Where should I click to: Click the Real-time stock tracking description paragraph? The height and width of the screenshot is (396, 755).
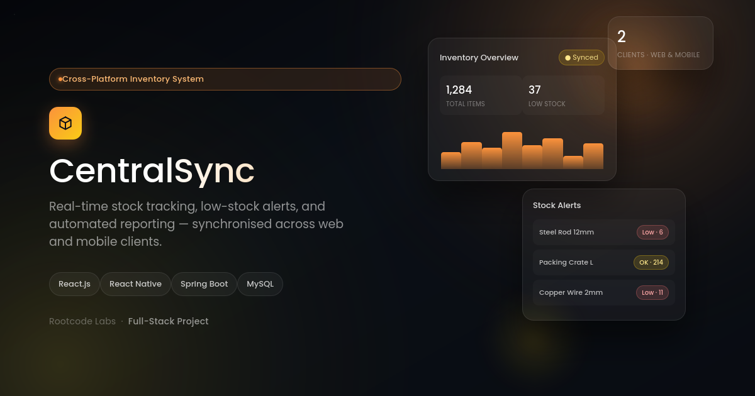click(196, 224)
